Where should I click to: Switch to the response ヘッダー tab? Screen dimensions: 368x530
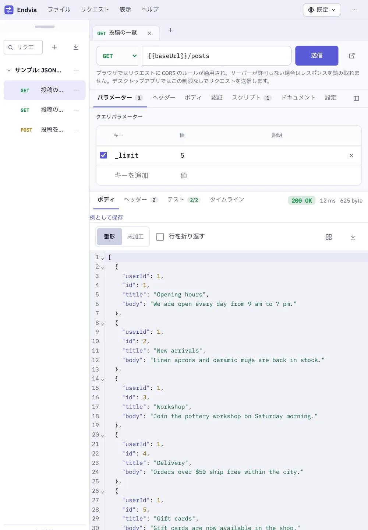tap(141, 200)
